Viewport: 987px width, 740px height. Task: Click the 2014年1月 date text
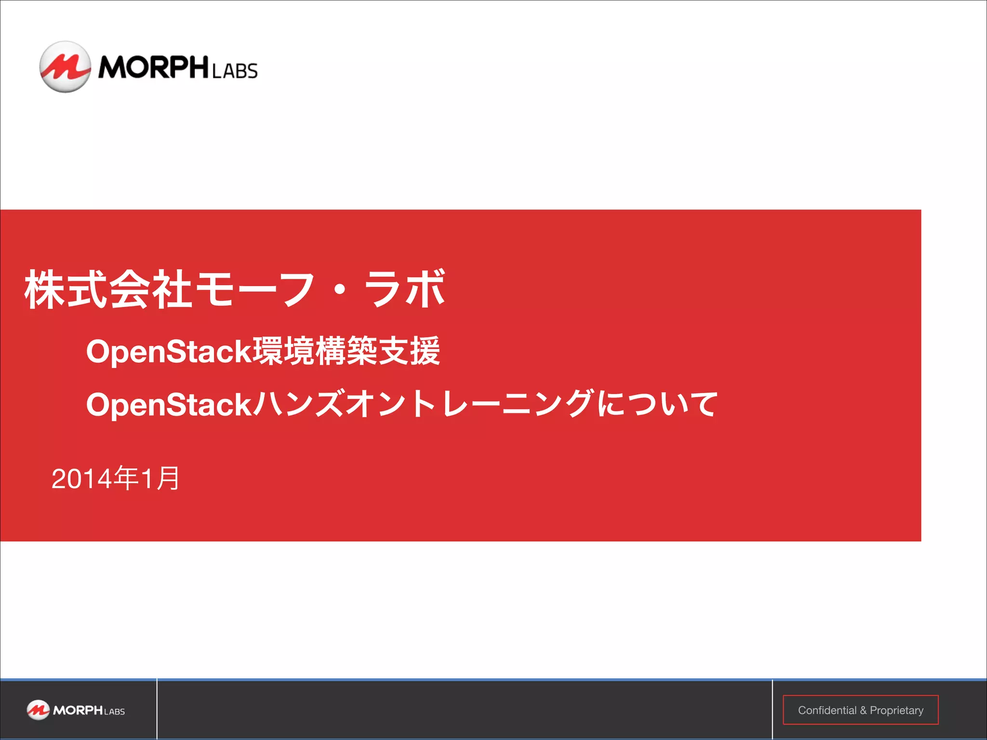coord(116,479)
